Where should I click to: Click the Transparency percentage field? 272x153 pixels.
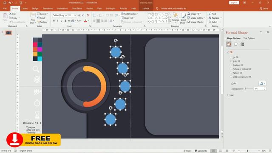click(x=259, y=89)
